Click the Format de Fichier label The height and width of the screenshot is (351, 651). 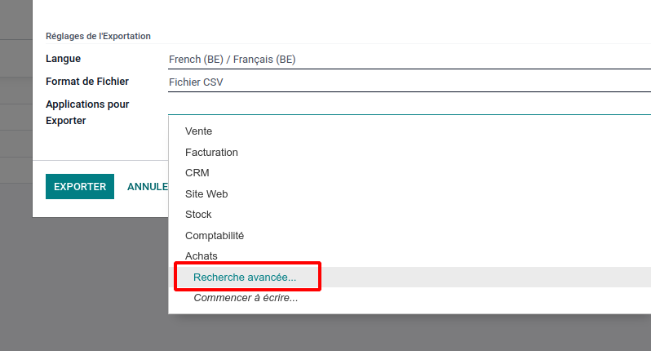(x=87, y=82)
